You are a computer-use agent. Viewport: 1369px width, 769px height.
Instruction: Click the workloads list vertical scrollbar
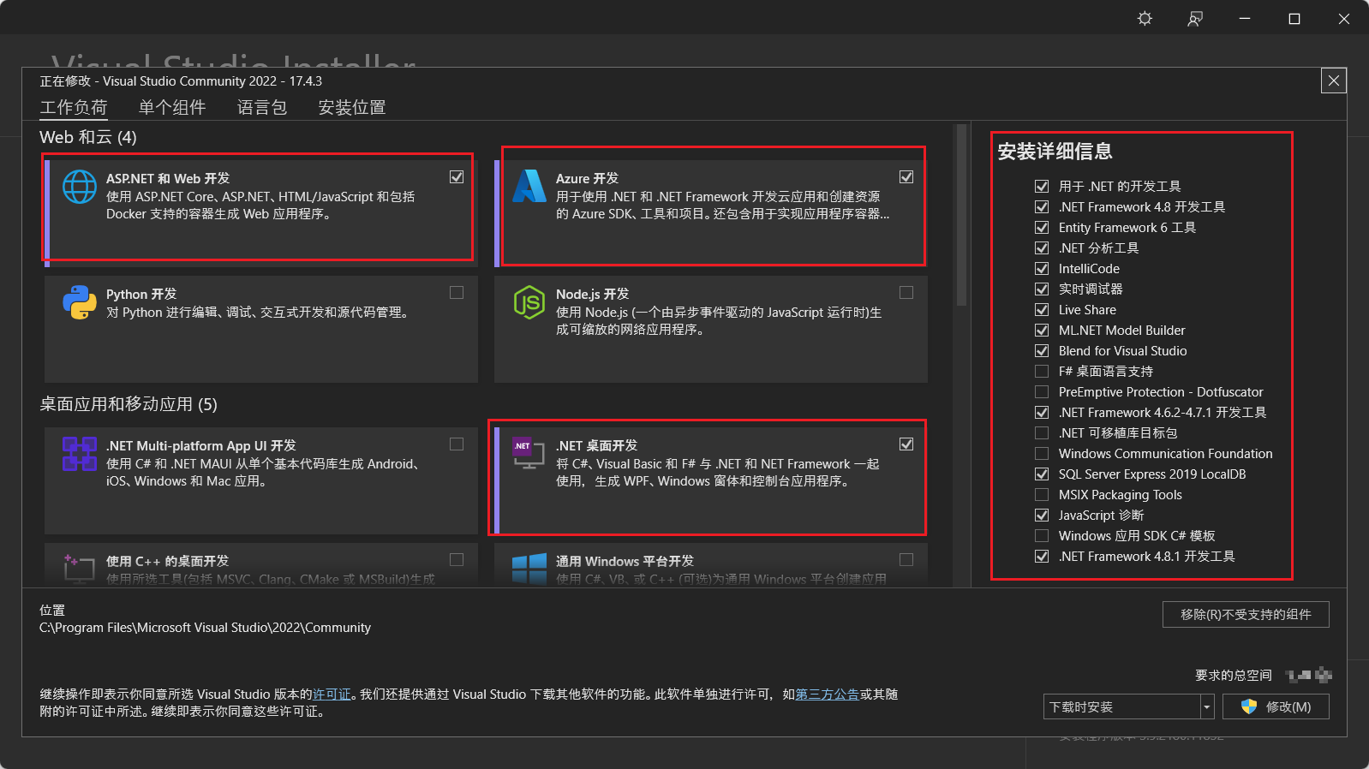click(x=961, y=214)
